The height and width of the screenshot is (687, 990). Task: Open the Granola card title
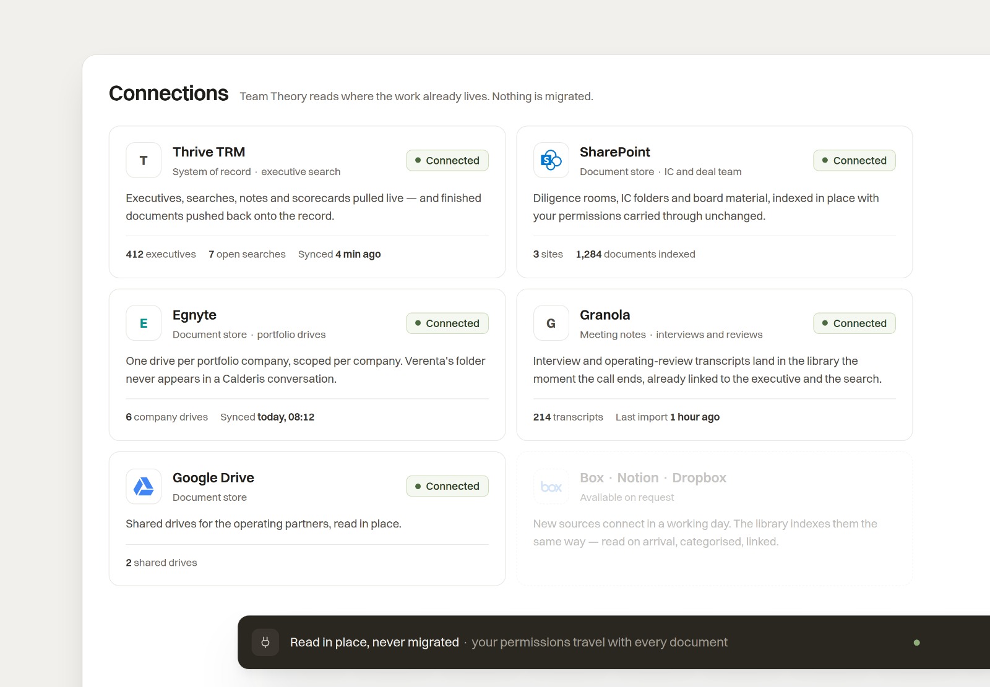605,315
